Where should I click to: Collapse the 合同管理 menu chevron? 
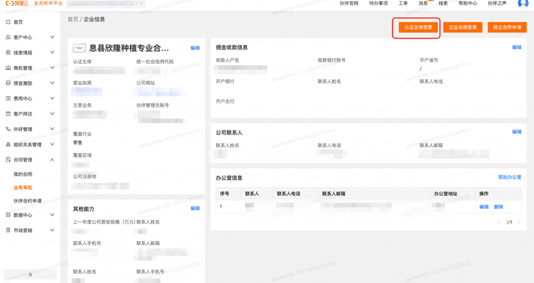52,160
